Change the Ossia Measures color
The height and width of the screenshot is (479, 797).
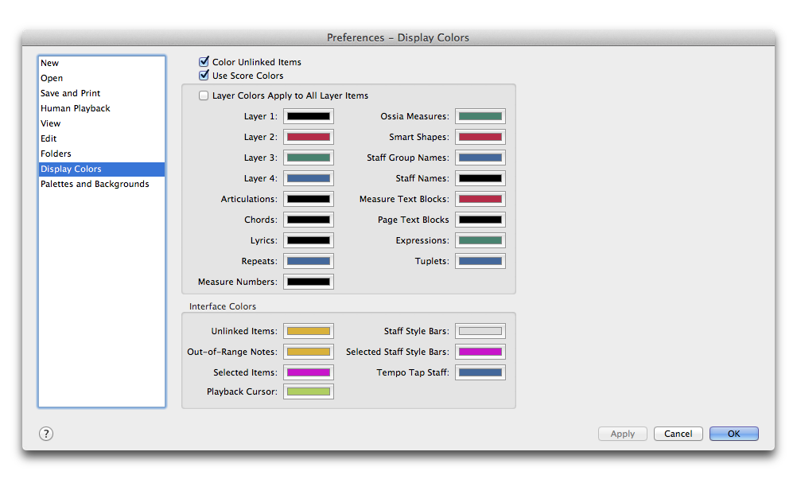[x=480, y=116]
